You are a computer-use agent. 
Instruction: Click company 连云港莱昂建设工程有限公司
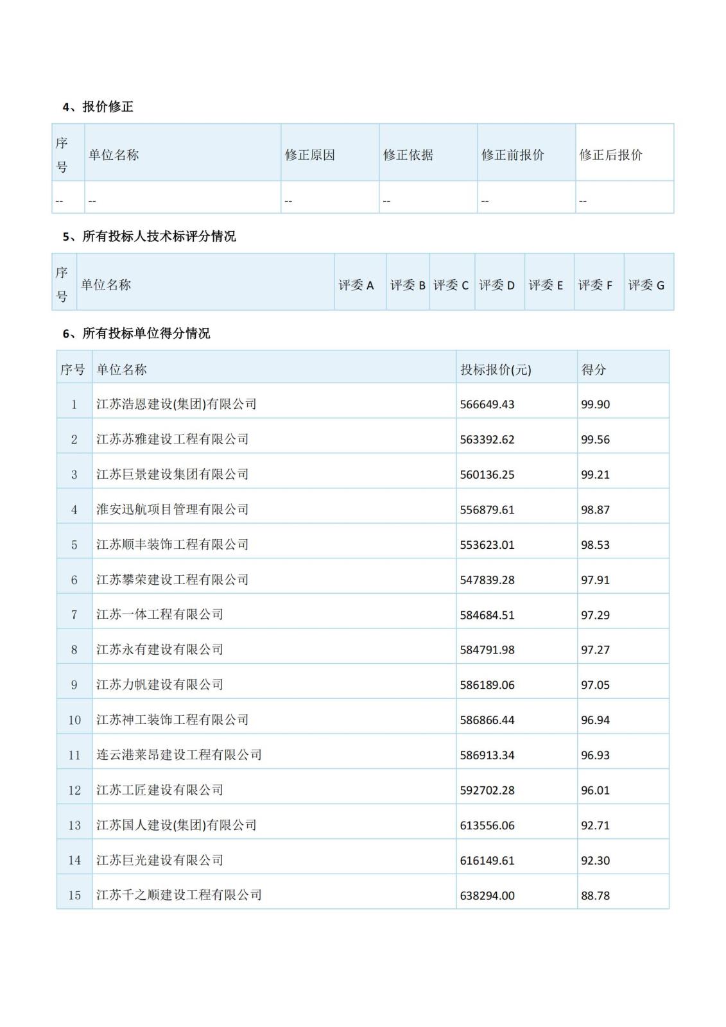(179, 755)
